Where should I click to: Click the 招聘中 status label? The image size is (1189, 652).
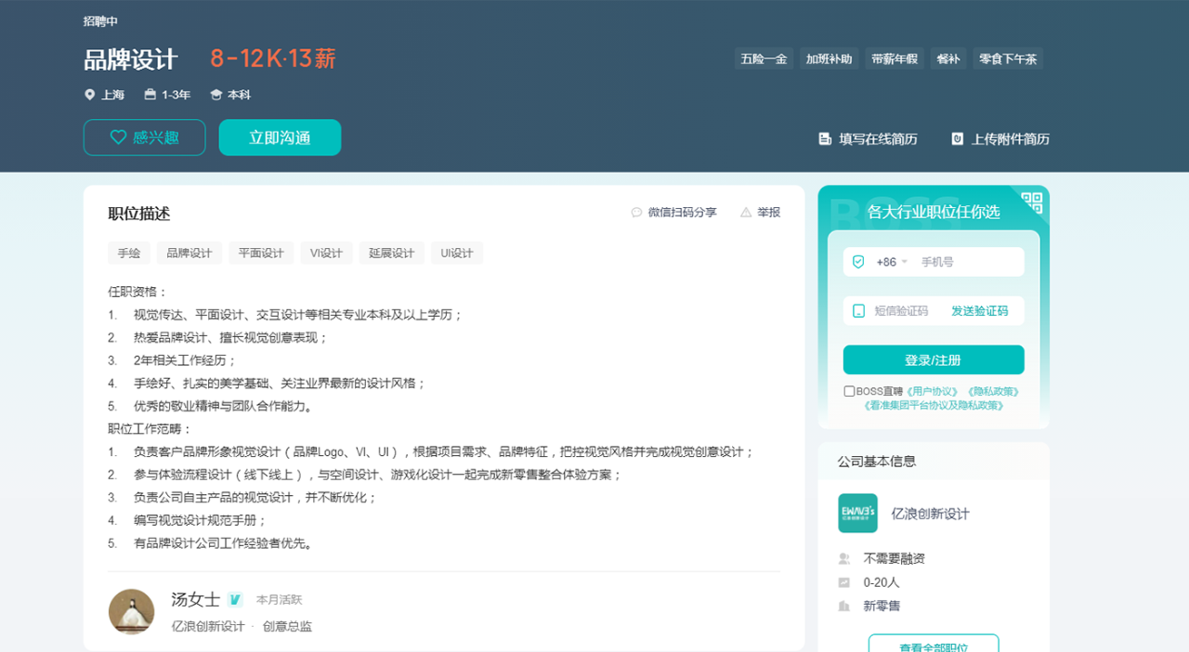pos(100,21)
